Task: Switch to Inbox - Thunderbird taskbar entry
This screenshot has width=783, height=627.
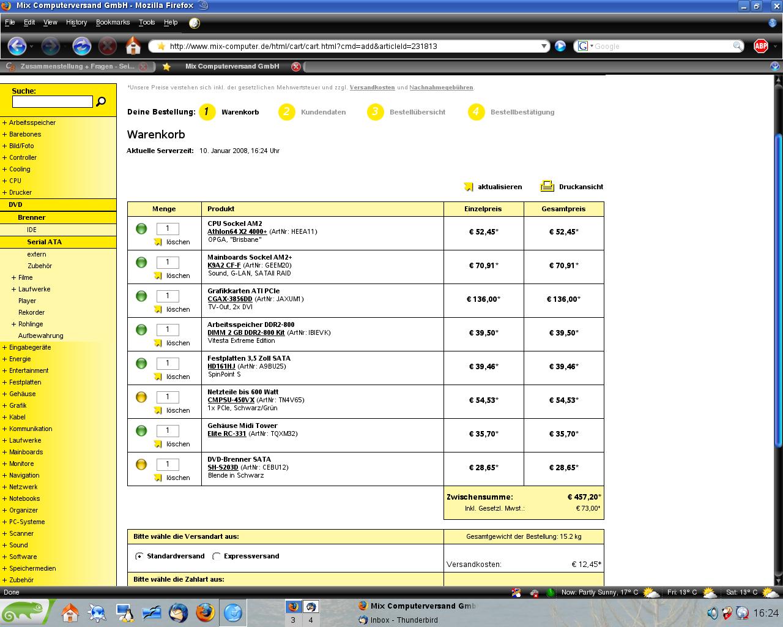Action: point(398,620)
